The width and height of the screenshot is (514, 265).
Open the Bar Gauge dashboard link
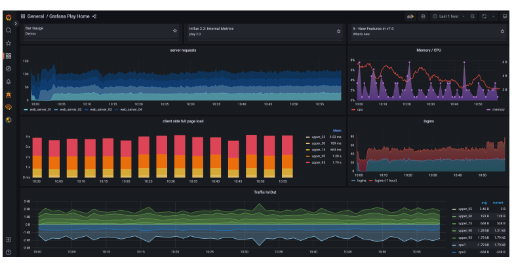34,28
